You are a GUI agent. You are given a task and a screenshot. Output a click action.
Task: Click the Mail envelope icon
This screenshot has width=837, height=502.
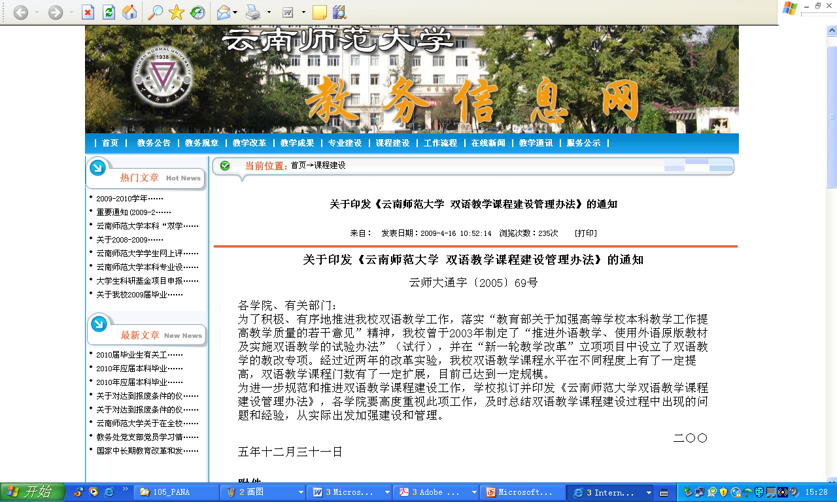click(x=224, y=12)
